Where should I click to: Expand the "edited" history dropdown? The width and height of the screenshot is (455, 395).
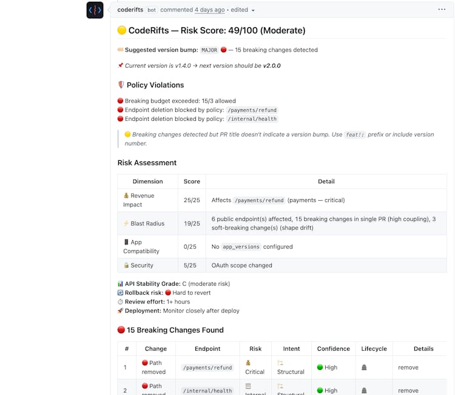pos(243,10)
